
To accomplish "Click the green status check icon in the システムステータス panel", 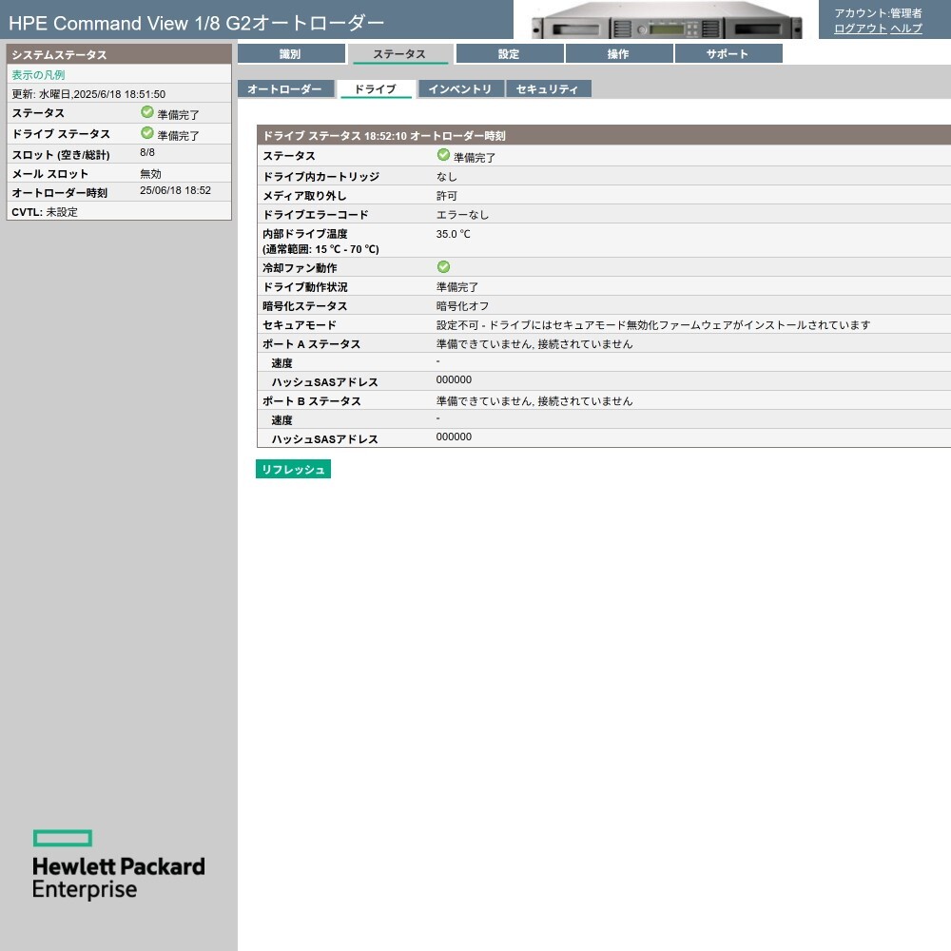I will [146, 111].
